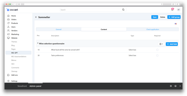
Task: Click the Home house icon in the sidebar
Action: click(8, 16)
